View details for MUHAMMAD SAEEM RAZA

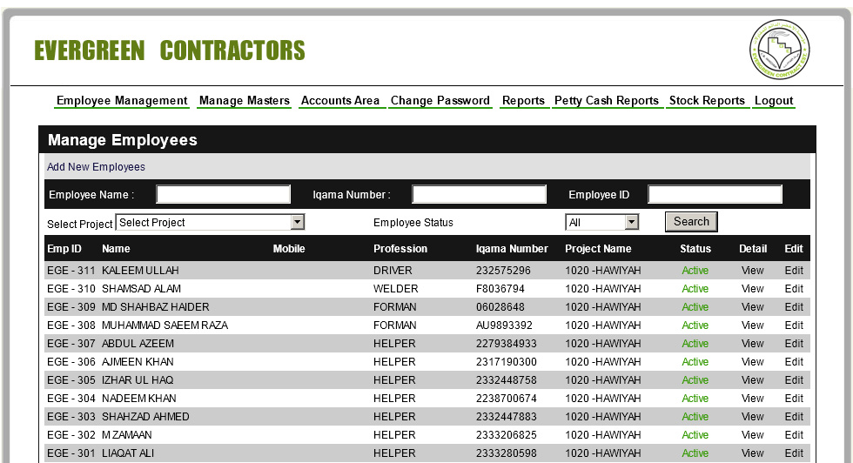[752, 325]
